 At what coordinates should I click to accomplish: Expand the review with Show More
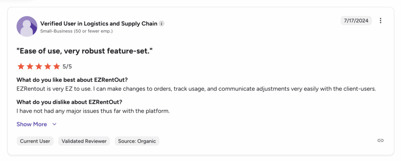coord(32,124)
